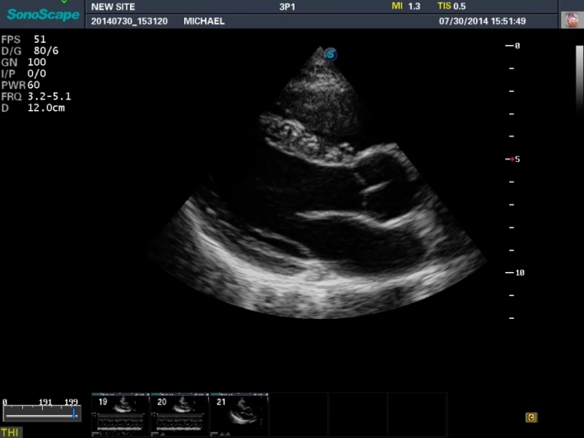Toggle the THI harmonic imaging indicator
The height and width of the screenshot is (438, 584).
click(11, 432)
